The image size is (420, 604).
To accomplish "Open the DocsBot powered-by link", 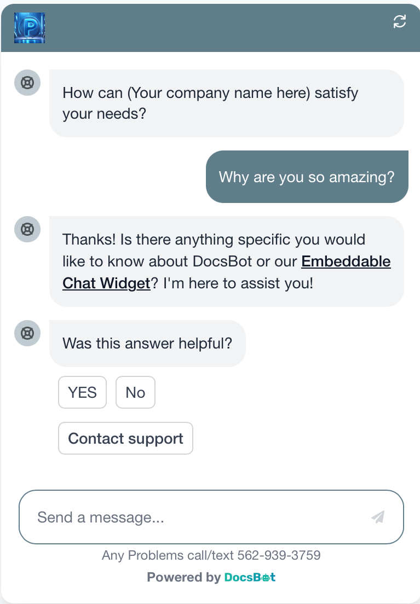I will [250, 577].
